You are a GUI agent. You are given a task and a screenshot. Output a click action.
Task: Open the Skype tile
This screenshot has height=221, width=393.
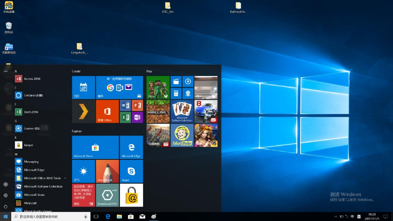[x=131, y=171]
